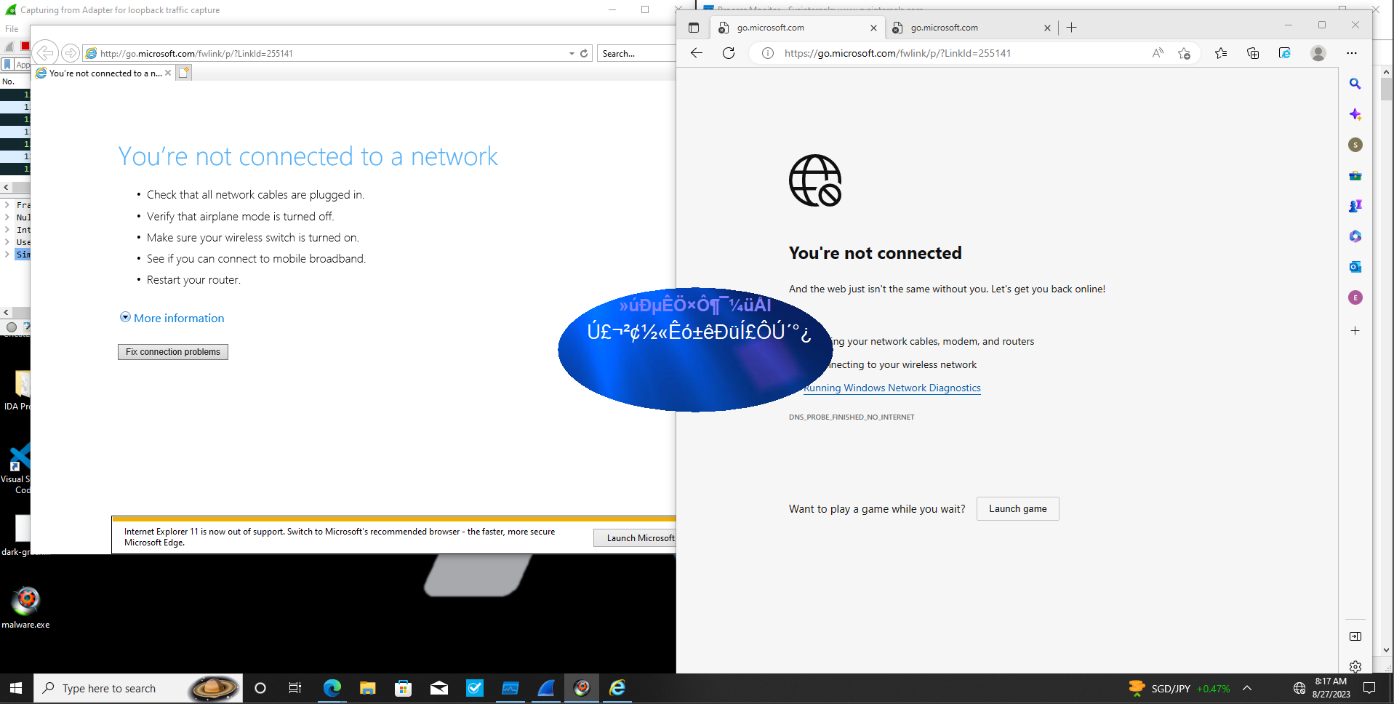Stop Wireshark capture with red square

(25, 47)
